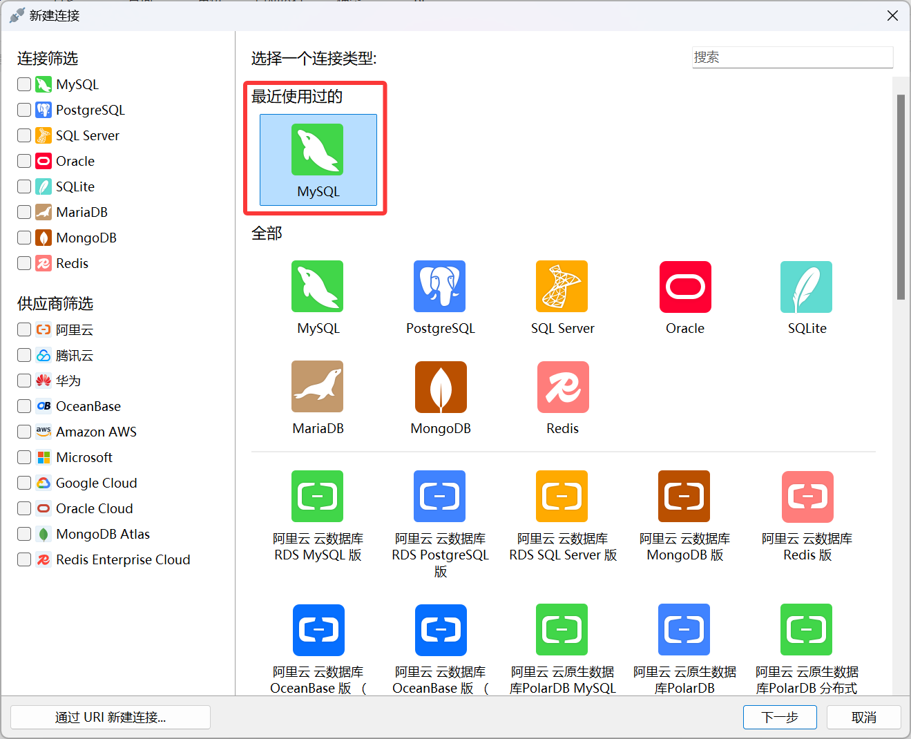Toggle the Oracle Cloud vendor checkbox
Image resolution: width=911 pixels, height=739 pixels.
(x=24, y=508)
